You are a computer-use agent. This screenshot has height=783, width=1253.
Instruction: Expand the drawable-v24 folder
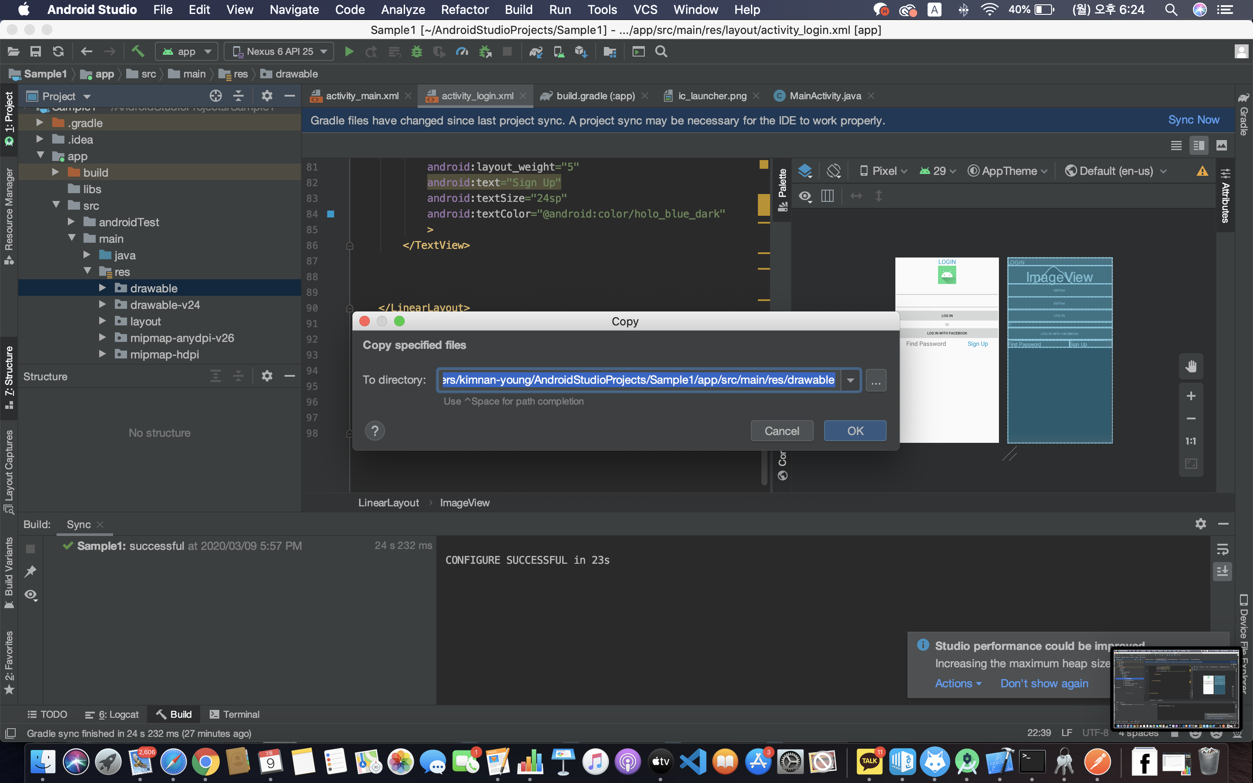tap(103, 304)
